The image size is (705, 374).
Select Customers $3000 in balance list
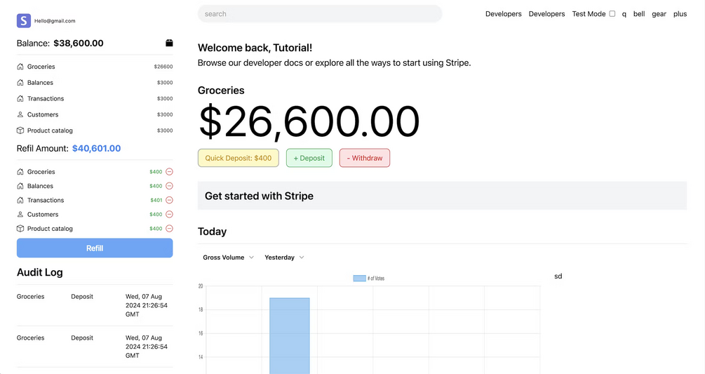click(x=95, y=114)
